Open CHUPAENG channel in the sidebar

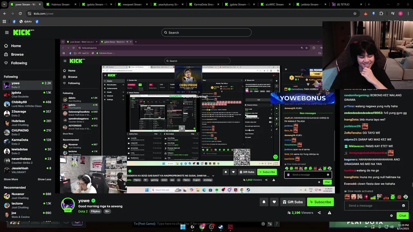(x=27, y=132)
